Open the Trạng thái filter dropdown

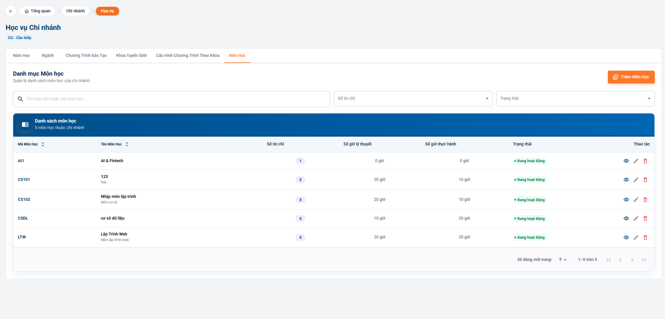click(575, 98)
